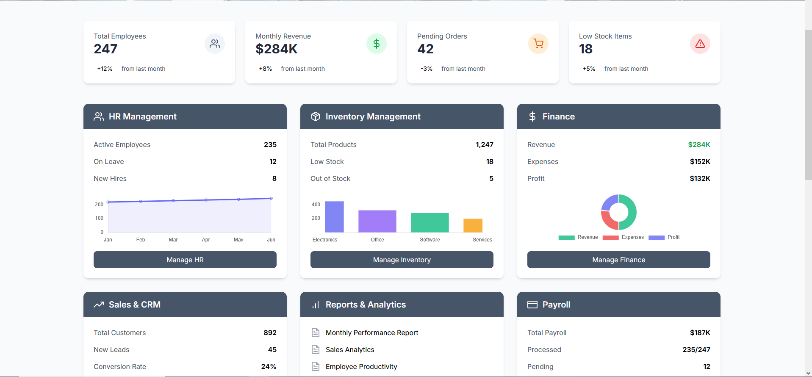Click the Total Products value 1,247

(485, 144)
